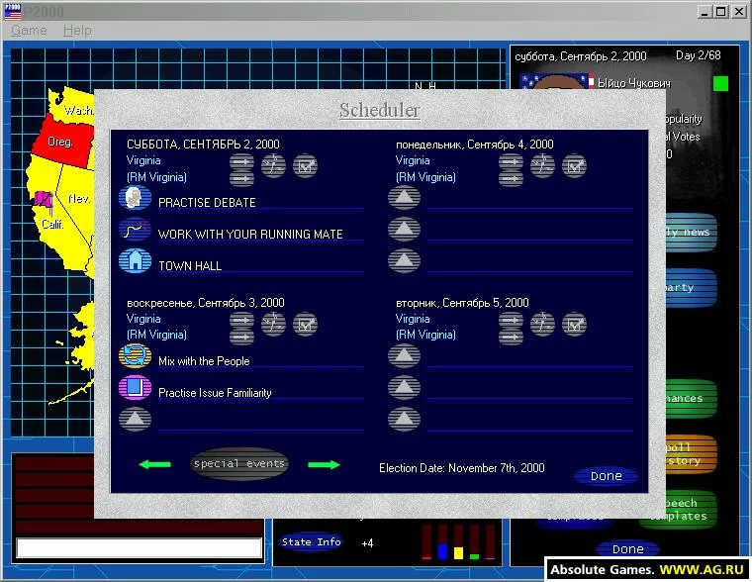Click lower travel arrow for Monday September 4
This screenshot has height=582, width=752.
point(511,178)
